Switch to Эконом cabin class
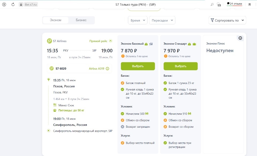The height and width of the screenshot is (156, 257). pos(56,20)
